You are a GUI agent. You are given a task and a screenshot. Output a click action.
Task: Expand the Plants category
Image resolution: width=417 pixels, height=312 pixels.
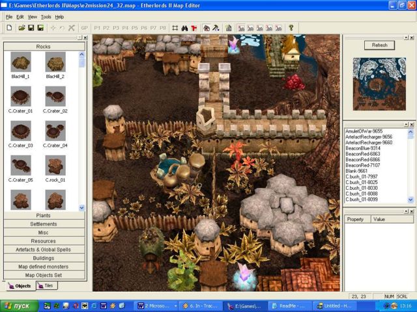click(x=44, y=215)
